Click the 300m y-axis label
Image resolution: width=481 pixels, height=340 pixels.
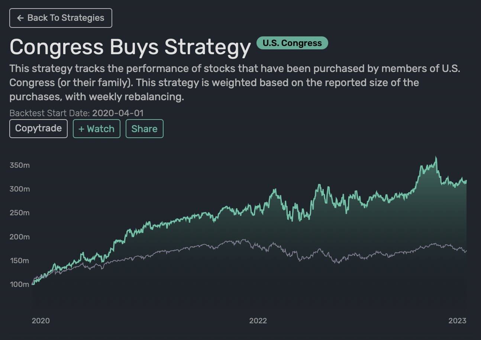(19, 189)
